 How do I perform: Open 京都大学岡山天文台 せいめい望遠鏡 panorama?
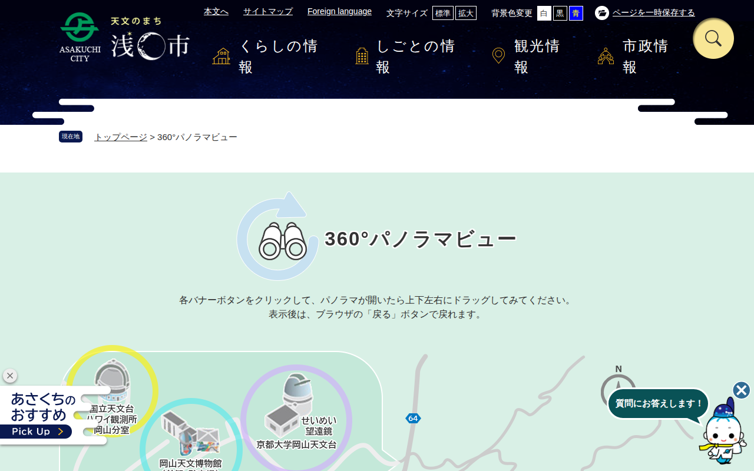click(x=296, y=418)
